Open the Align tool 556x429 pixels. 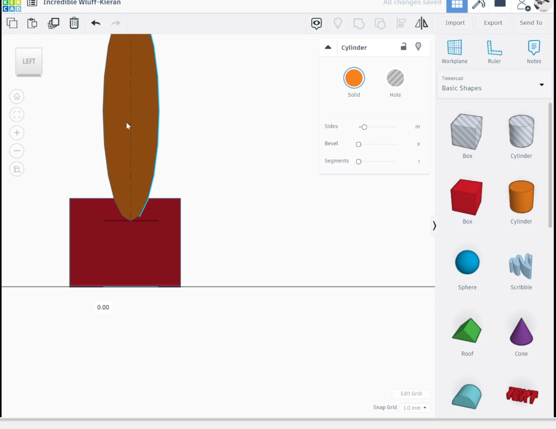401,23
